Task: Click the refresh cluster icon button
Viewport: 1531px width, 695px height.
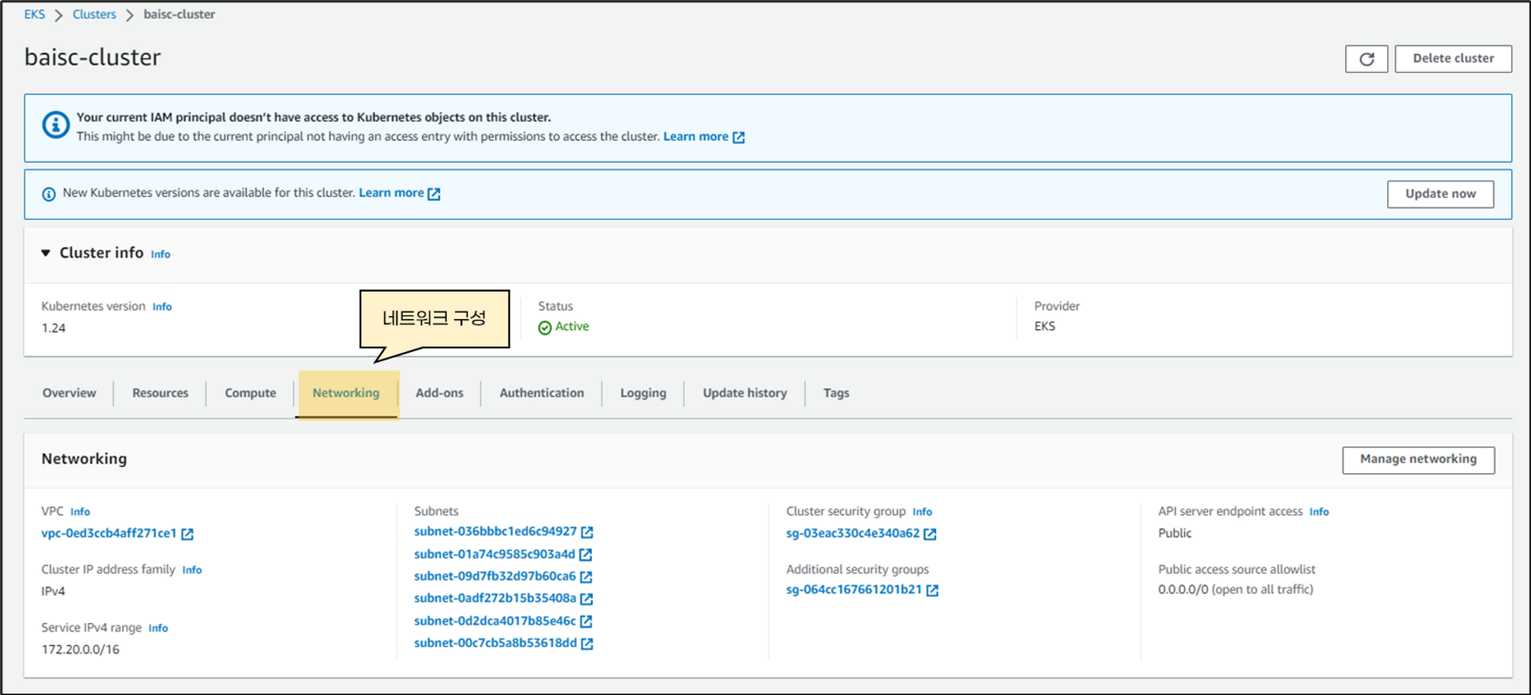Action: (x=1366, y=59)
